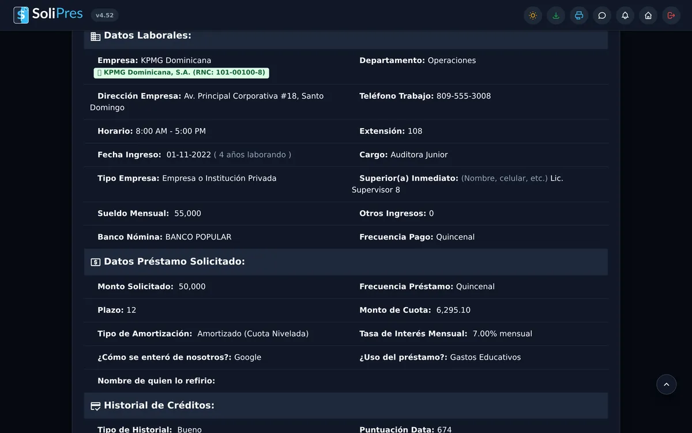Toggle light/dark theme sun icon
Image resolution: width=692 pixels, height=433 pixels.
pos(533,16)
